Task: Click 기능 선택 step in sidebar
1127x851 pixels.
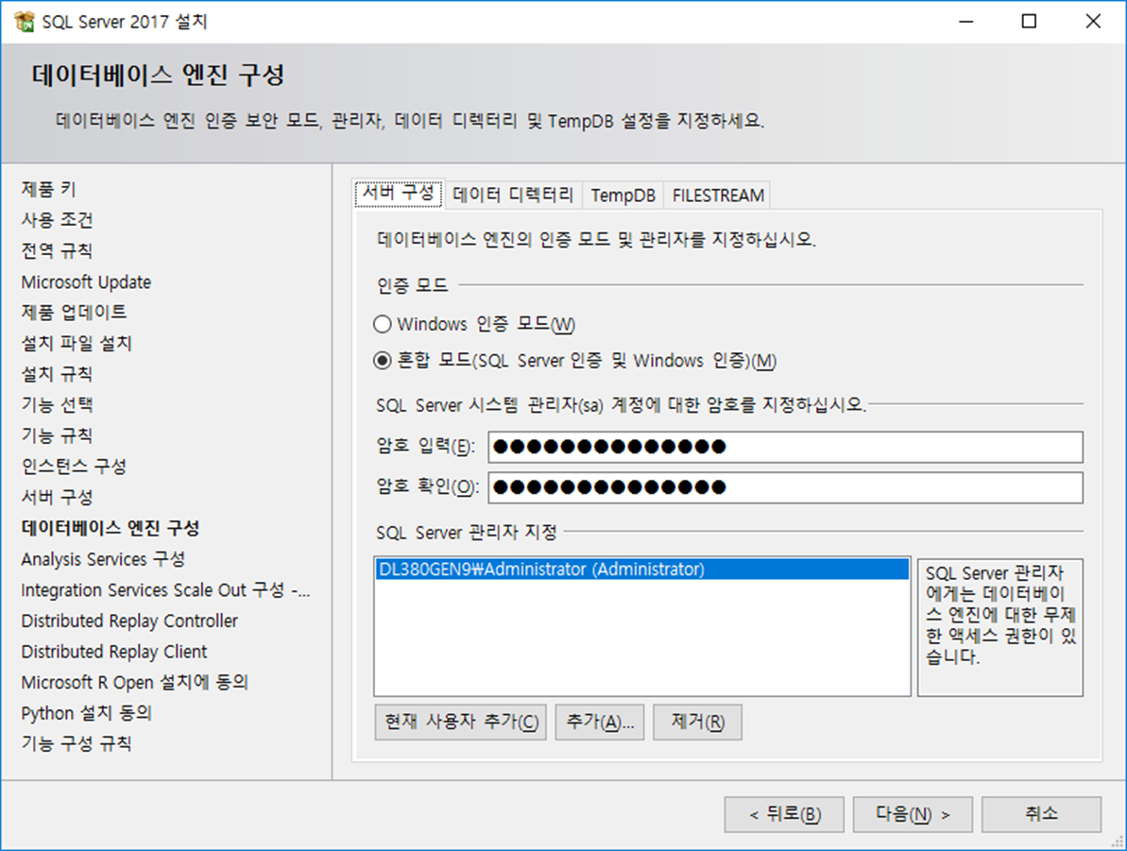Action: coord(57,404)
